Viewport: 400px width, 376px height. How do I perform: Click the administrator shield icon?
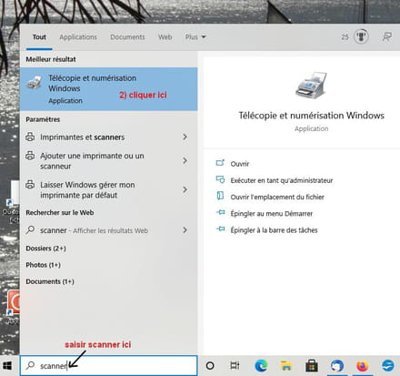pyautogui.click(x=220, y=179)
